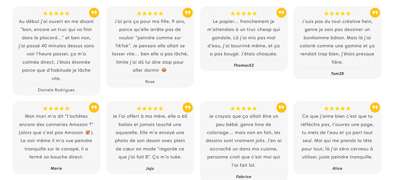Click the review text about the paper quality
Screen dimensions: 414x180
click(x=243, y=38)
